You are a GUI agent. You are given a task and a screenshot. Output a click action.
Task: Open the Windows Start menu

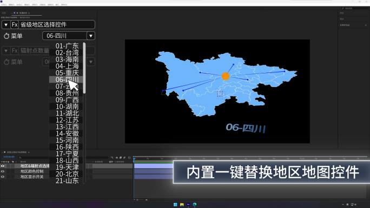click(x=175, y=204)
